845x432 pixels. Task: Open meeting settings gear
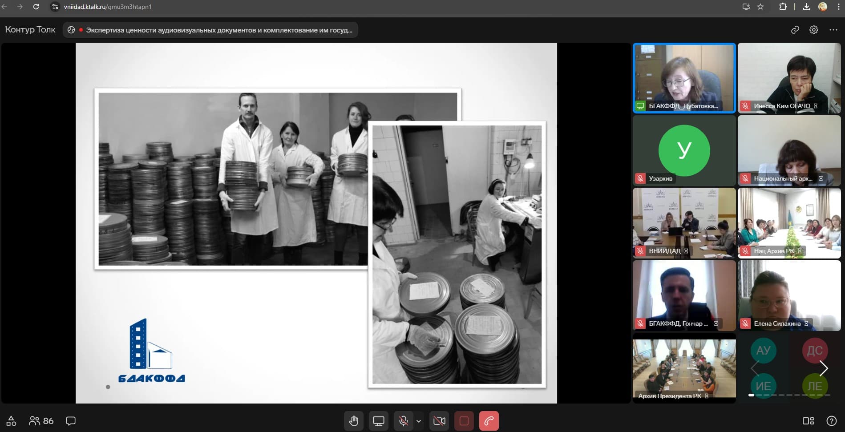814,30
